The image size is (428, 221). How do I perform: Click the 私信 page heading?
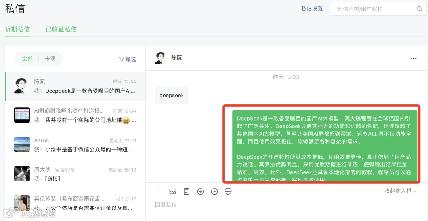pyautogui.click(x=15, y=8)
